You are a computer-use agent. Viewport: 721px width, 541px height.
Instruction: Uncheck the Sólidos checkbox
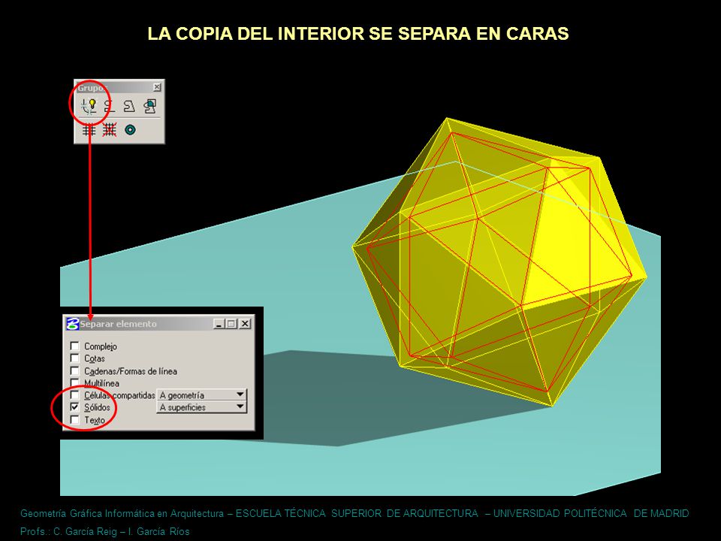click(74, 407)
